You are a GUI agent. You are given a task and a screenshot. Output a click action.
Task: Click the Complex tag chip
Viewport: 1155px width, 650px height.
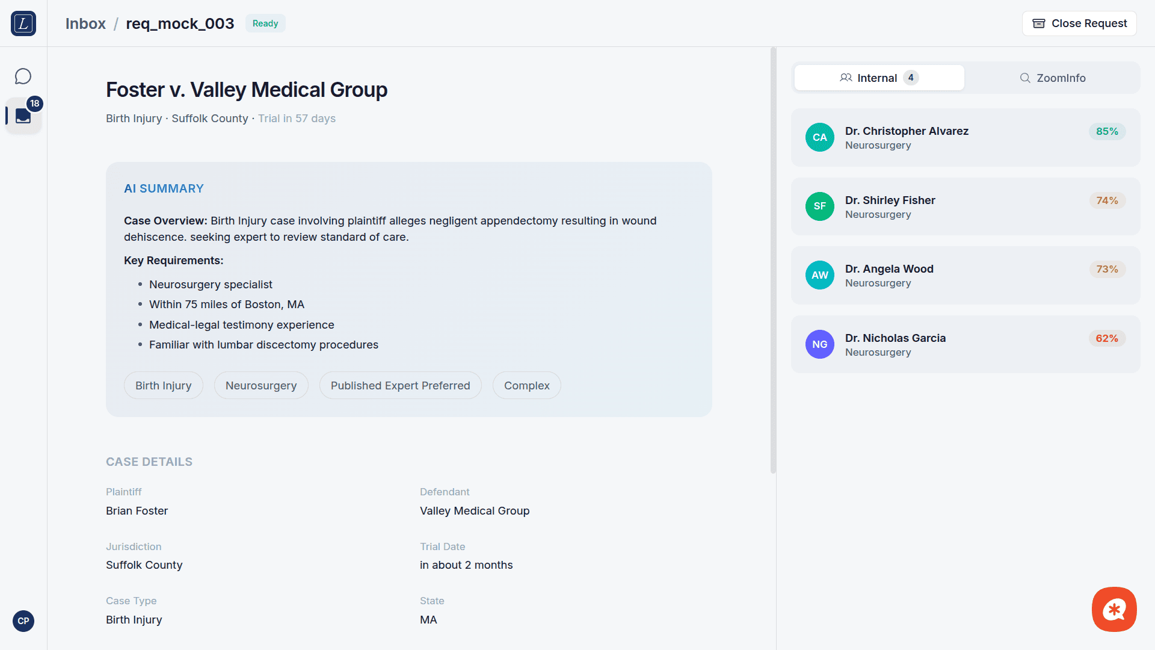526,386
